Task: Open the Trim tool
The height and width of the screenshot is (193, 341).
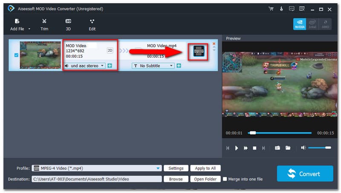Action: 44,25
